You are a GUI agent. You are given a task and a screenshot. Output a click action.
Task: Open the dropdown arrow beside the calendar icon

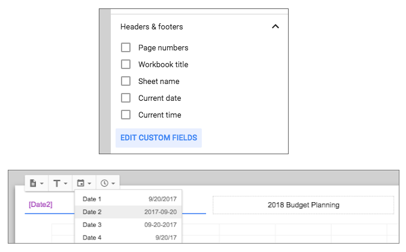coord(89,184)
